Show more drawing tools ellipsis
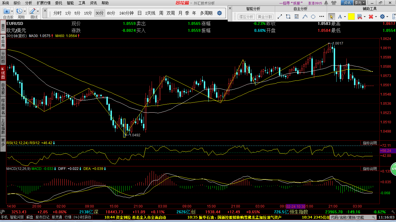This screenshot has width=396, height=222. tap(321, 16)
